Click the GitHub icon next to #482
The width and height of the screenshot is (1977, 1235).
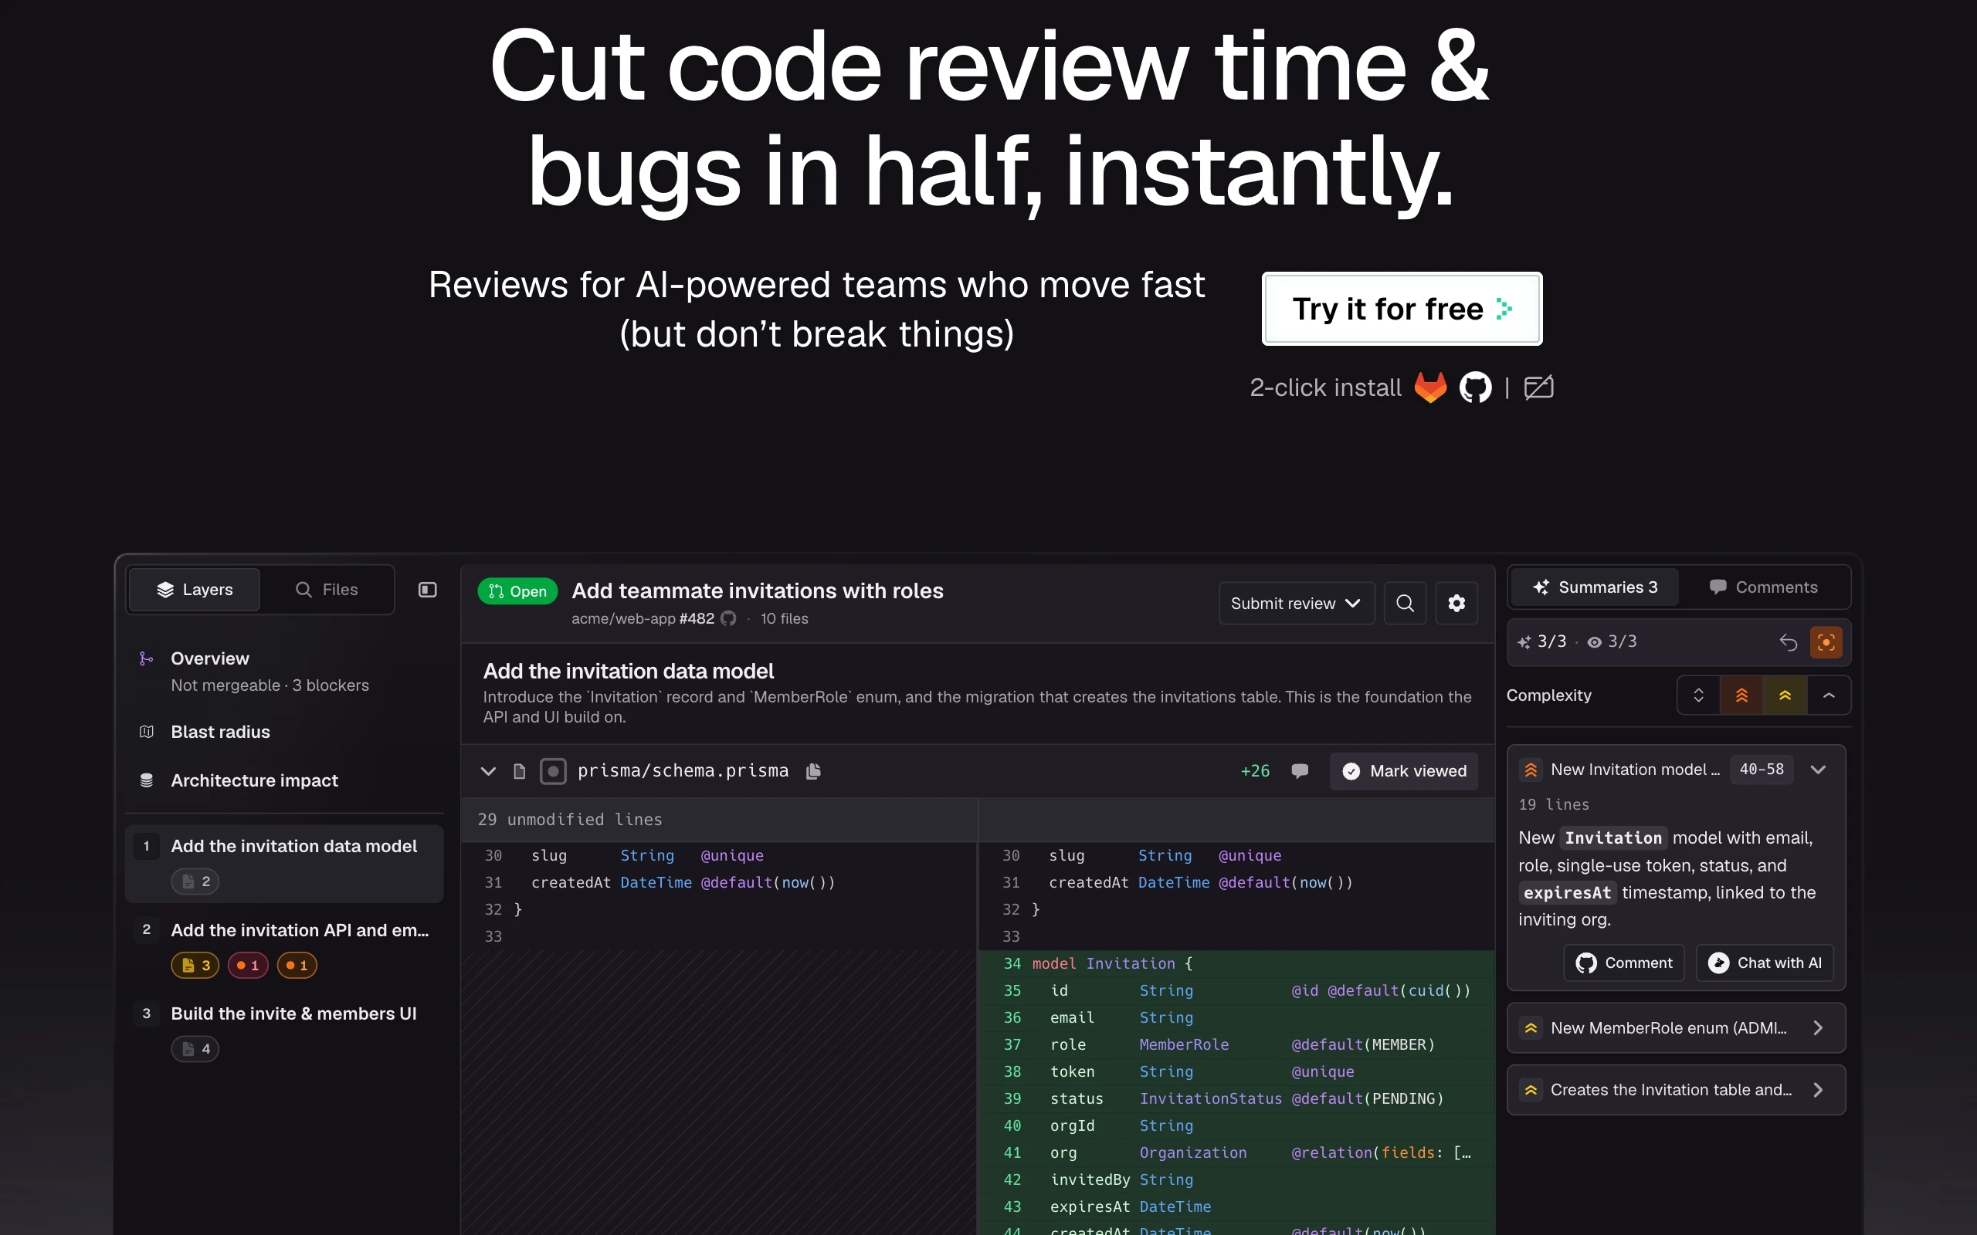tap(728, 618)
